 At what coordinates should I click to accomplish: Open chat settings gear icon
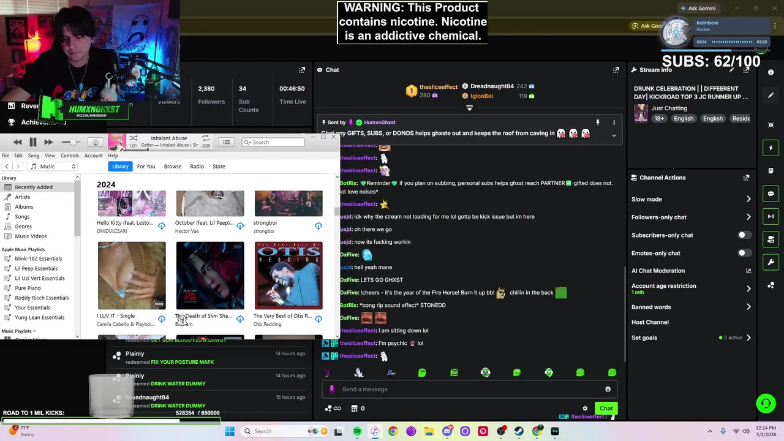click(585, 409)
